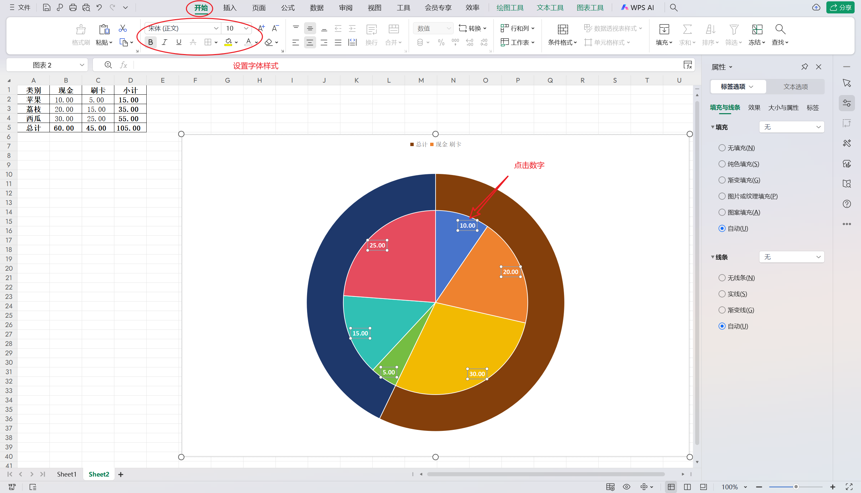Click the Strikethrough text icon
Screen dimensions: 861x493
[193, 42]
